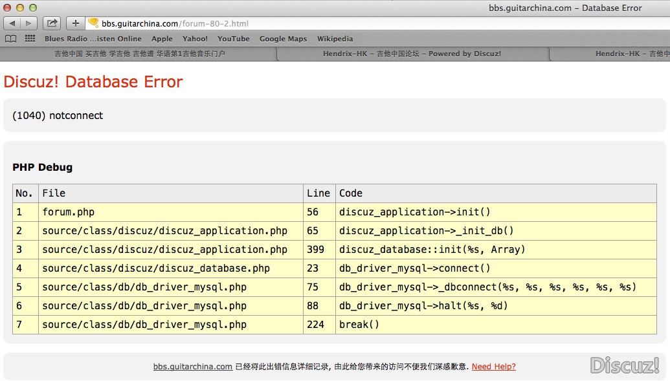Open the Yahoo! bookmark
670x381 pixels.
pyautogui.click(x=195, y=39)
